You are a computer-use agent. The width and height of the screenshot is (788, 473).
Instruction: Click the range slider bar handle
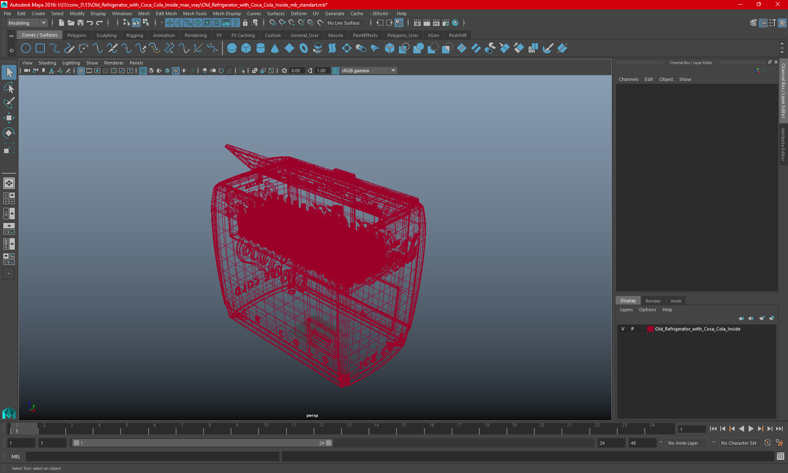tap(203, 443)
